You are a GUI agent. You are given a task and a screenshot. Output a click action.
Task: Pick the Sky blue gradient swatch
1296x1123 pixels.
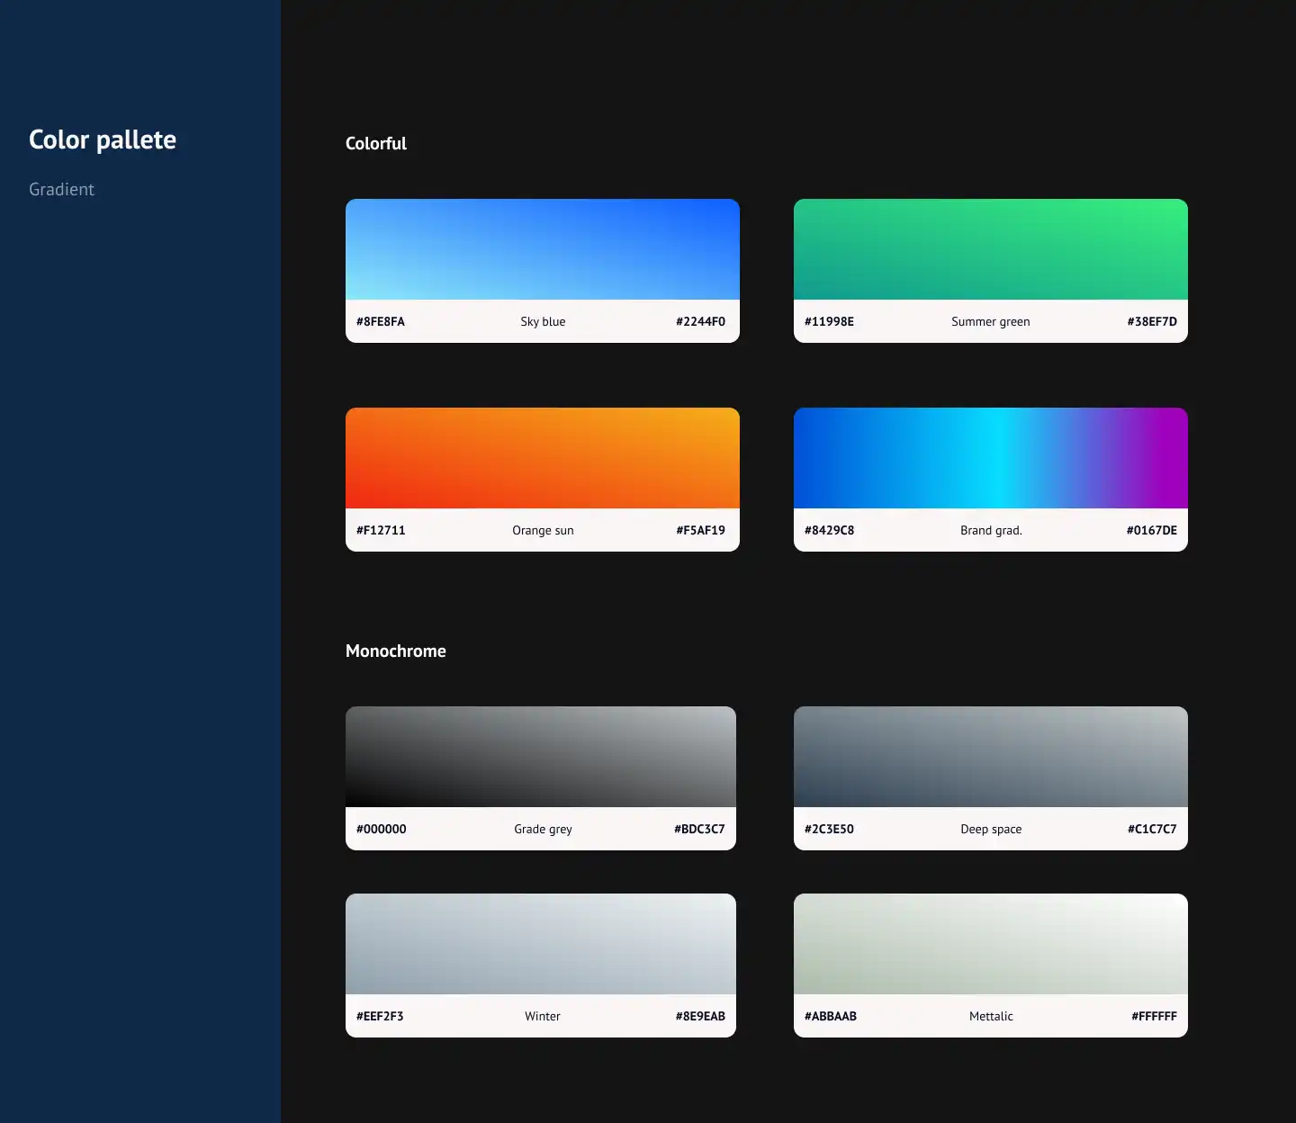point(543,249)
